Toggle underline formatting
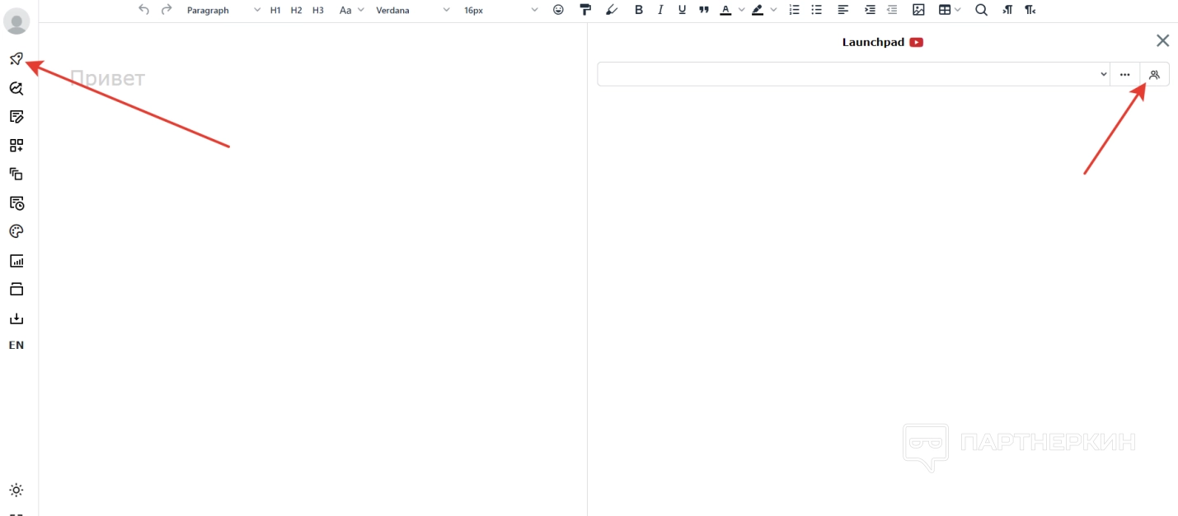The image size is (1178, 516). pos(682,10)
